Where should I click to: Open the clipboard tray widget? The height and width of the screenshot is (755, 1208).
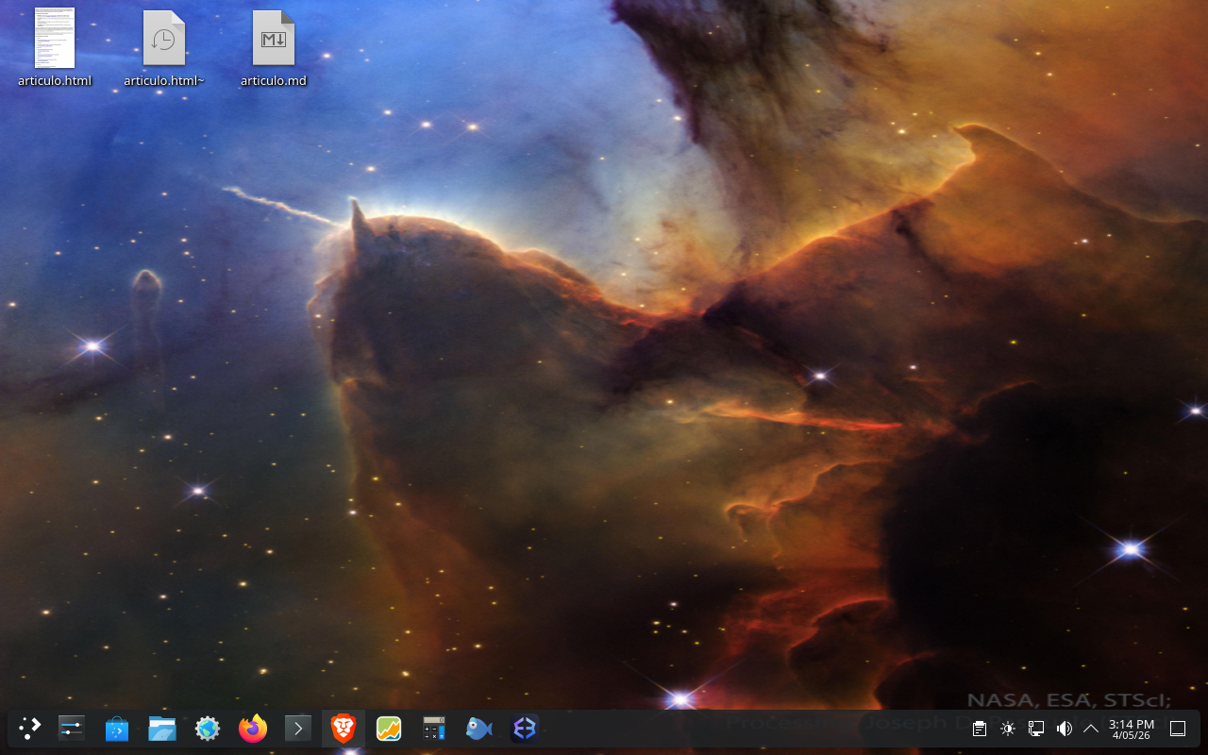(980, 729)
